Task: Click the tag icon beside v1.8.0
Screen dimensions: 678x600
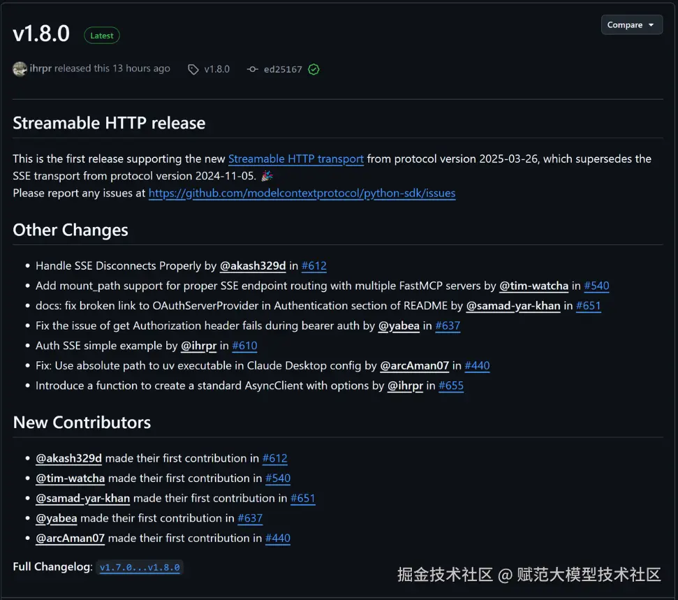Action: (x=193, y=69)
